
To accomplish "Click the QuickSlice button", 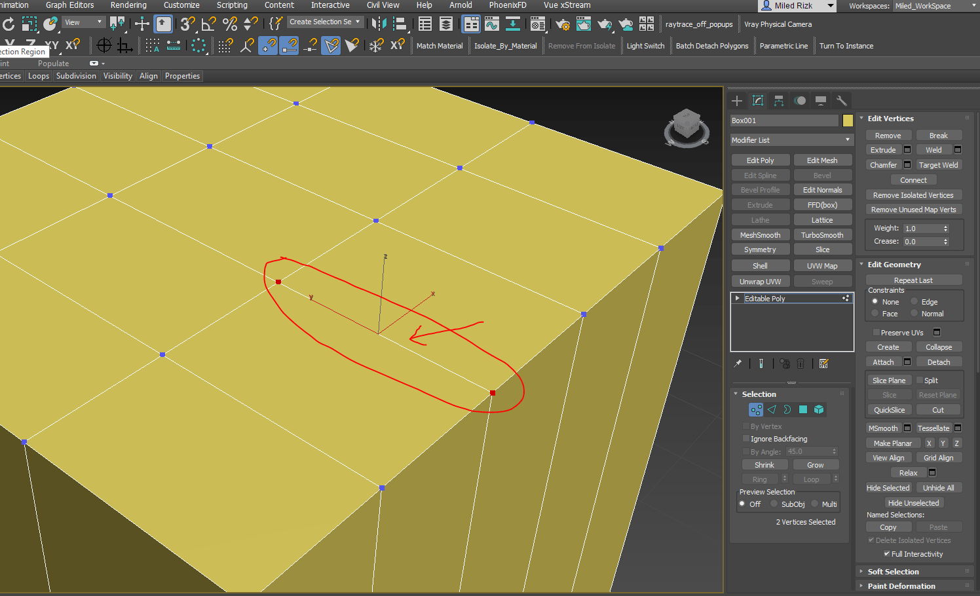I will (x=889, y=409).
